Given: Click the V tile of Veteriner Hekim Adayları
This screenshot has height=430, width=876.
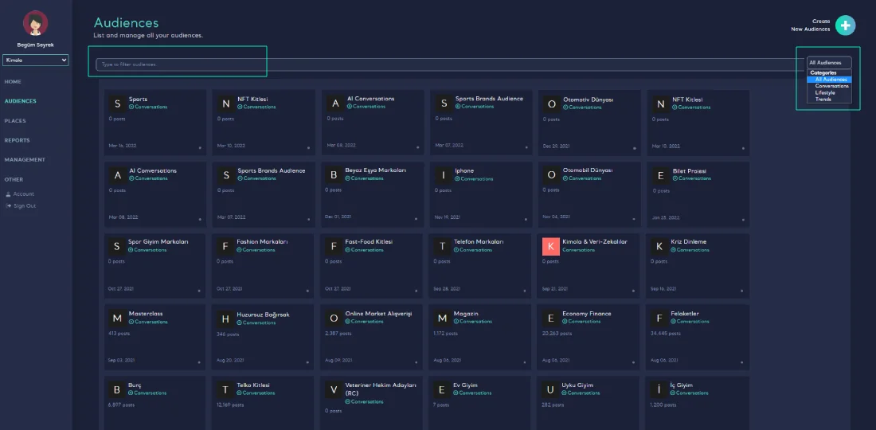Looking at the screenshot, I should click(x=334, y=389).
